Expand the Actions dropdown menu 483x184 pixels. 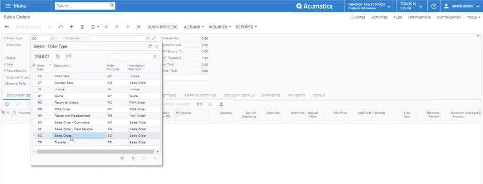point(194,27)
